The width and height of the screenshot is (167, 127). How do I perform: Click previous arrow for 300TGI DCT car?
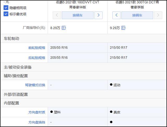116,15
